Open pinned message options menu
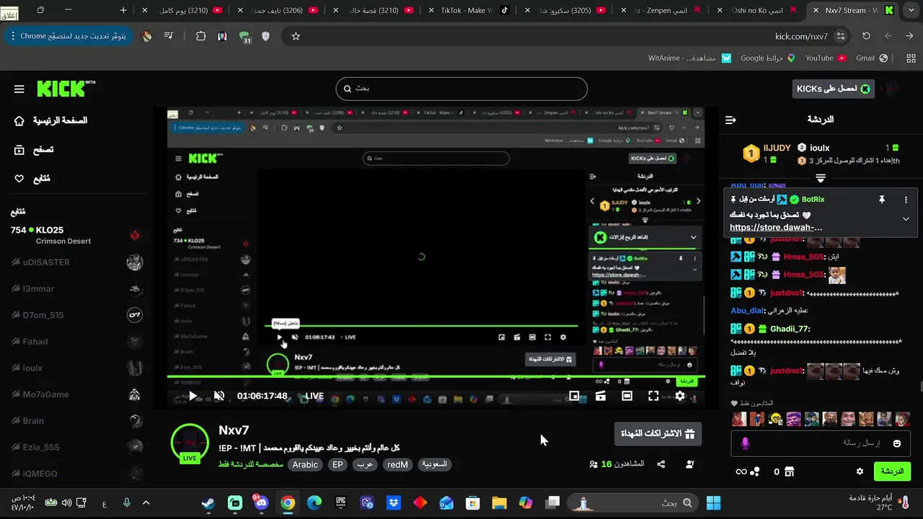This screenshot has width=923, height=519. point(906,200)
